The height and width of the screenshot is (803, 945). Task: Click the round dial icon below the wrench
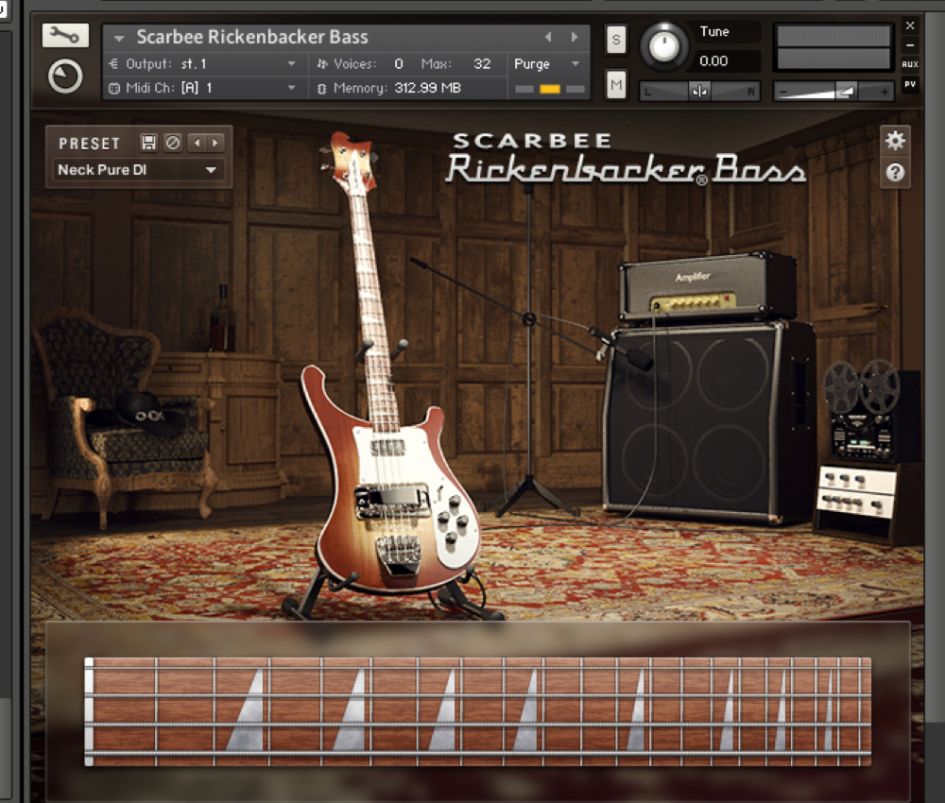[x=65, y=77]
